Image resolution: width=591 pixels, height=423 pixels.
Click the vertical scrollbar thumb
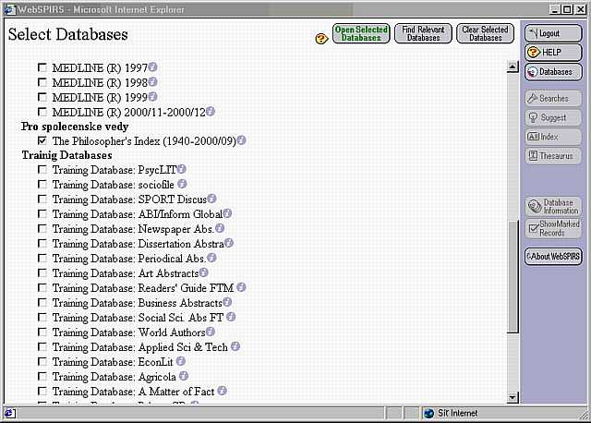coord(513,276)
